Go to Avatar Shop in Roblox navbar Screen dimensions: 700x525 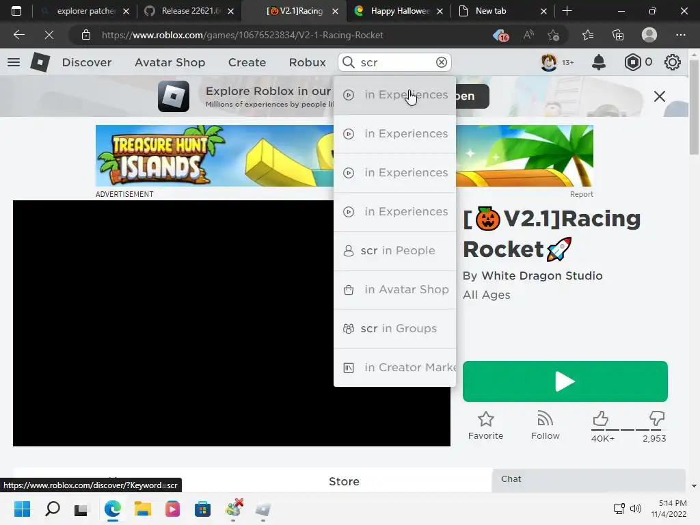[170, 62]
